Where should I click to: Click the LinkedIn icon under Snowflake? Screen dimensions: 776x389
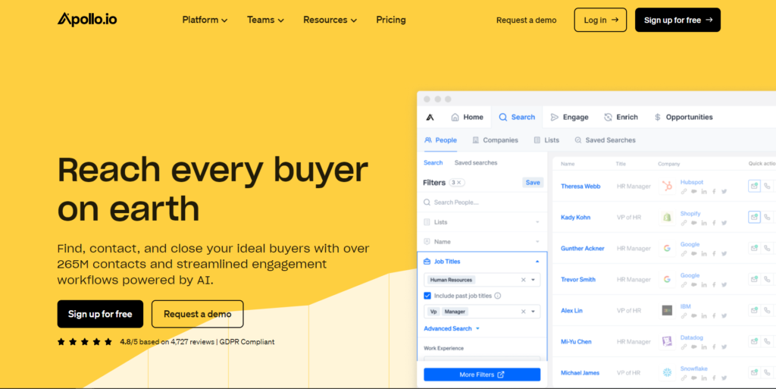click(x=704, y=378)
